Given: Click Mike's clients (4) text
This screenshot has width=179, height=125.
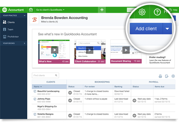Looking at the screenshot, I should pyautogui.click(x=50, y=22).
